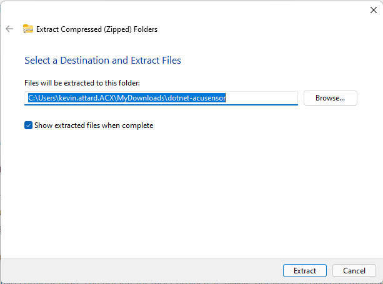The image size is (383, 284).
Task: Go back using the back arrow
Action: click(x=9, y=29)
